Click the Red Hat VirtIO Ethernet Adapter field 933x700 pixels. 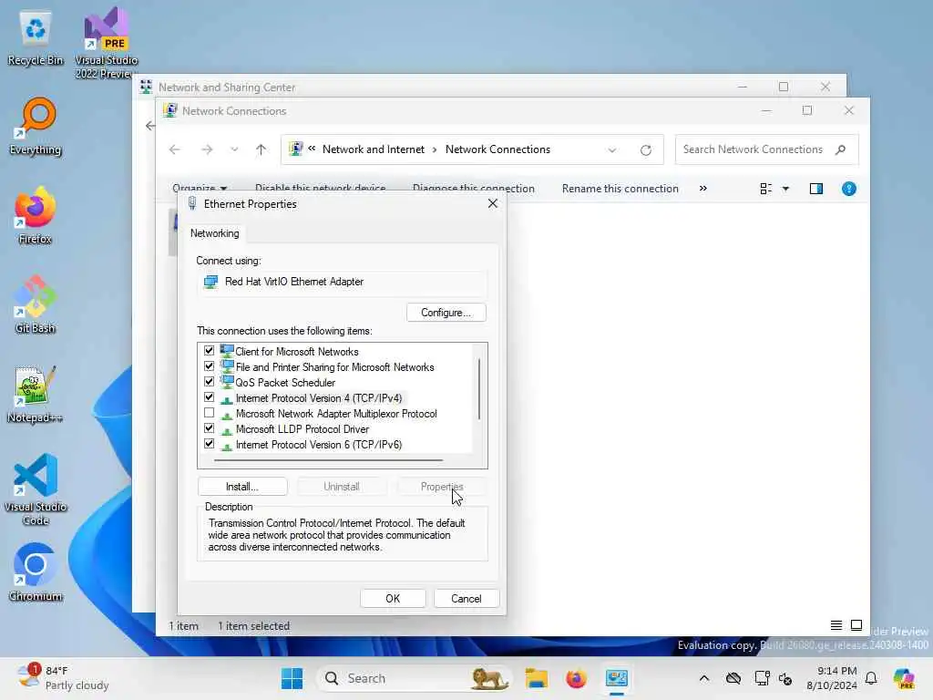(x=342, y=282)
